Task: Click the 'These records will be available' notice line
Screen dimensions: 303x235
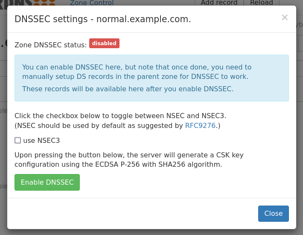Action: [x=128, y=89]
